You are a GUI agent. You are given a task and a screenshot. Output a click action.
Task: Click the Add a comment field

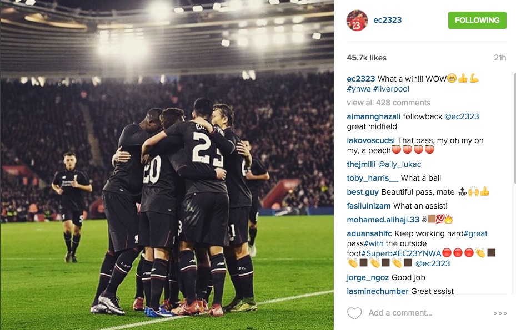(400, 313)
